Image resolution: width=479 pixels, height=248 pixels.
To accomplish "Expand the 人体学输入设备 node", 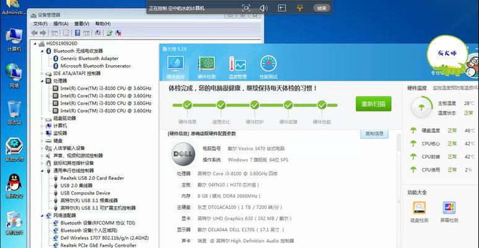I will coord(42,148).
